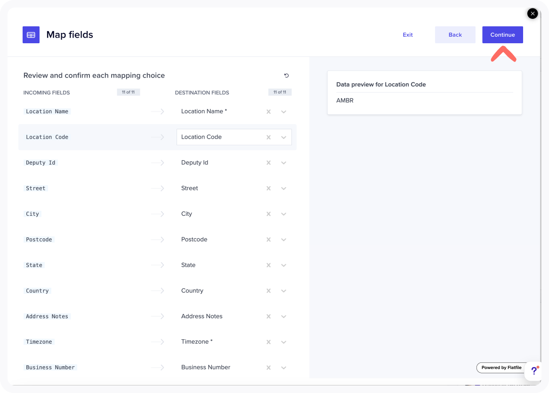Clear the Timezone mapping with X

(268, 342)
